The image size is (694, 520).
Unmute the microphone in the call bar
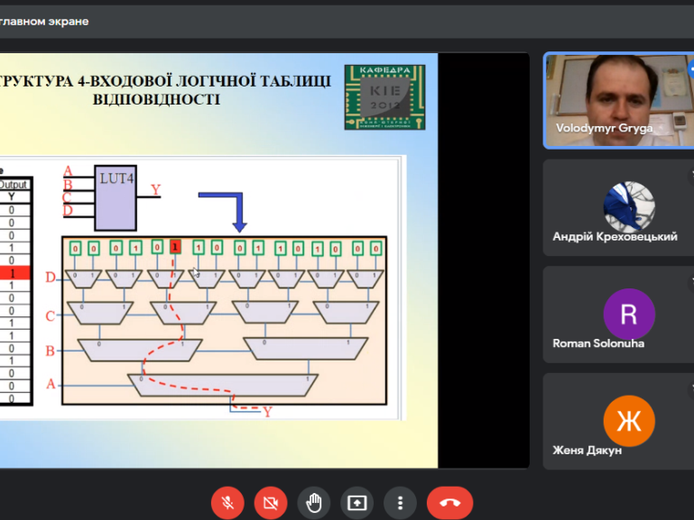227,503
